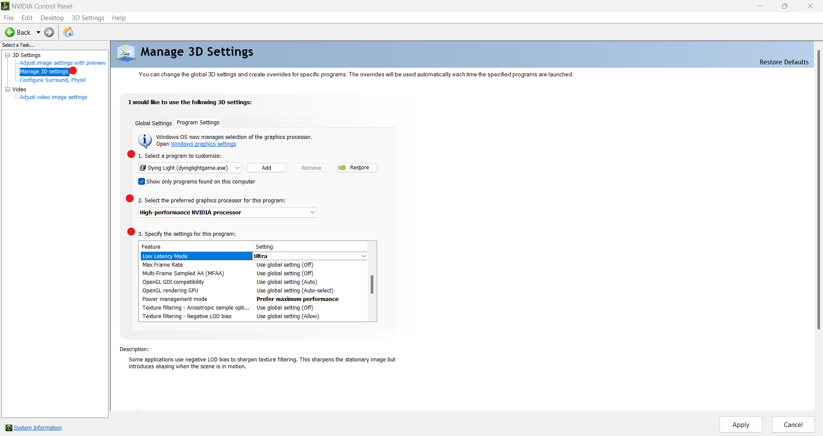Viewport: 823px width, 436px height.
Task: Open Back history dropdown arrow
Action: click(x=38, y=32)
